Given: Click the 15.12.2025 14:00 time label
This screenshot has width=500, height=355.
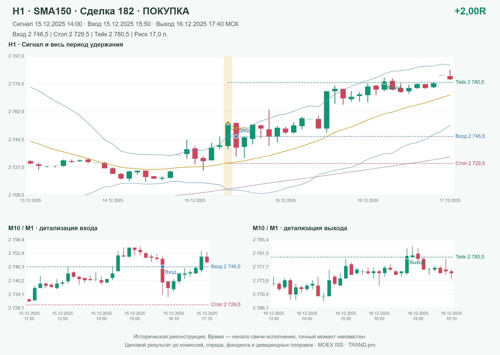Looking at the screenshot, I should pyautogui.click(x=101, y=316).
